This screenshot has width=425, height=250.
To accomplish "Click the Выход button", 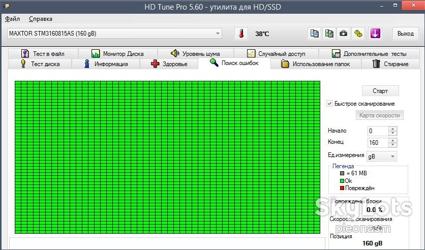I will [x=406, y=34].
